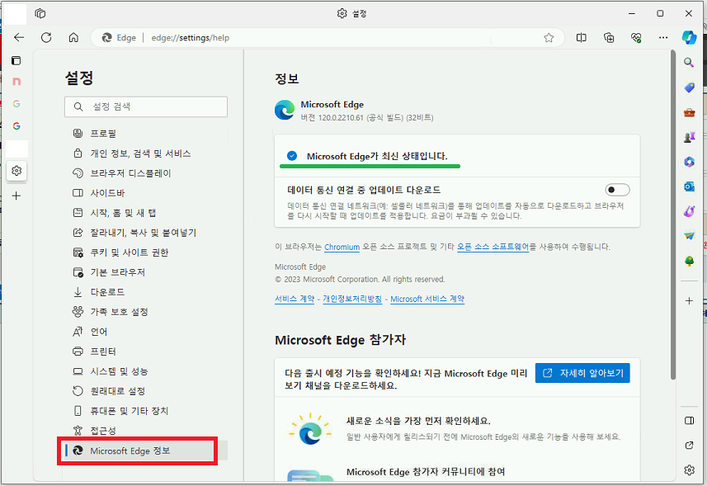707x486 pixels.
Task: Click the page vertical scrollbar
Action: click(672, 215)
